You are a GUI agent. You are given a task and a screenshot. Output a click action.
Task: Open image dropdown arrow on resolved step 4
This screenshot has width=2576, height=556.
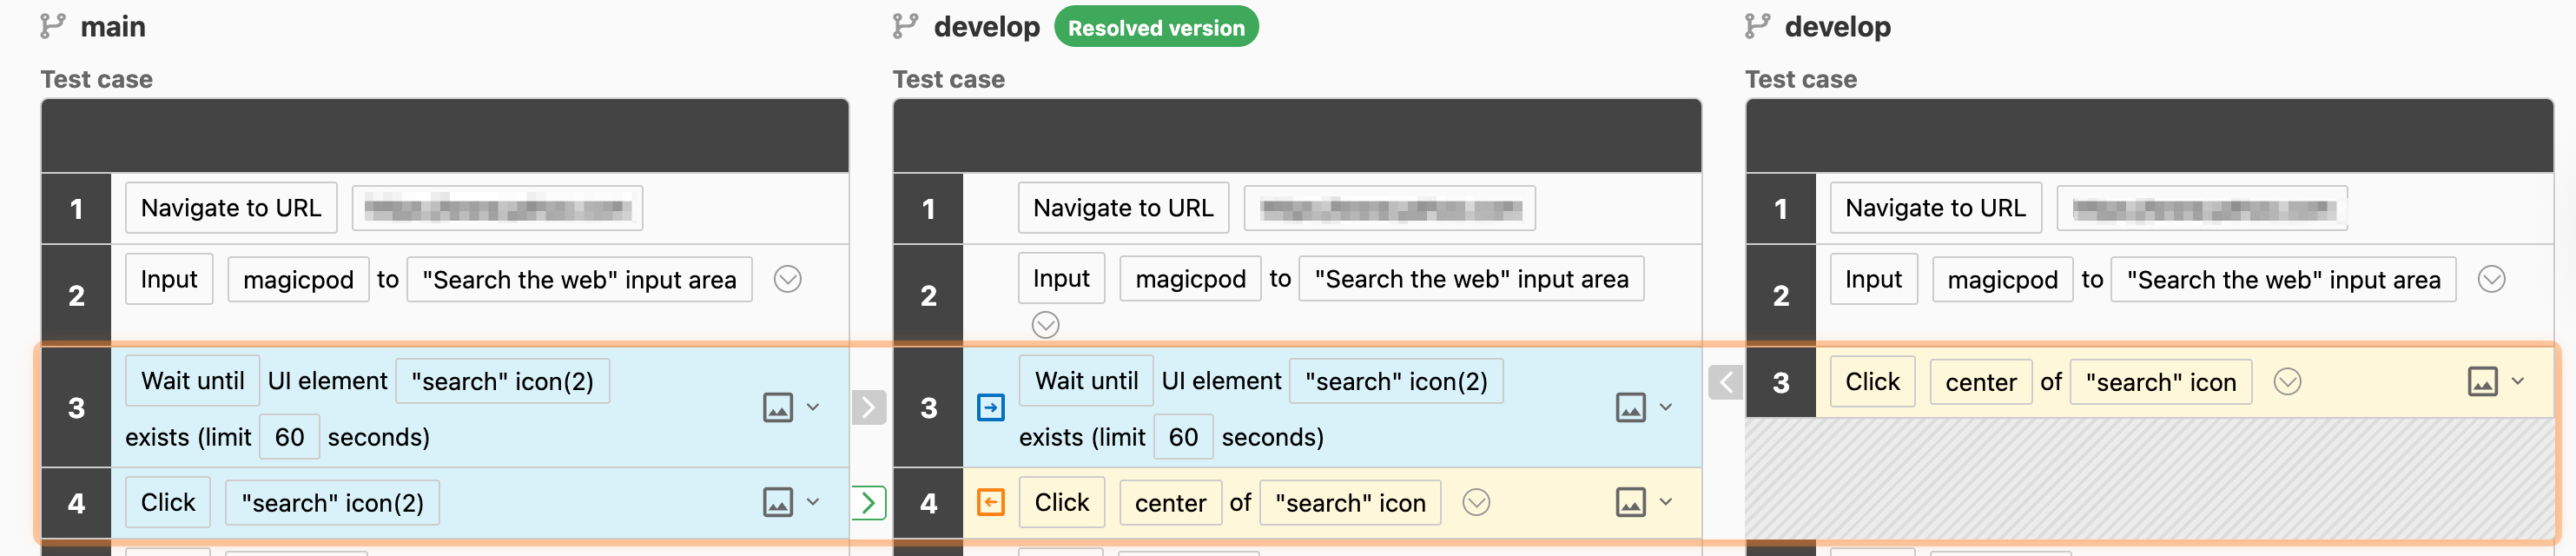click(1666, 502)
